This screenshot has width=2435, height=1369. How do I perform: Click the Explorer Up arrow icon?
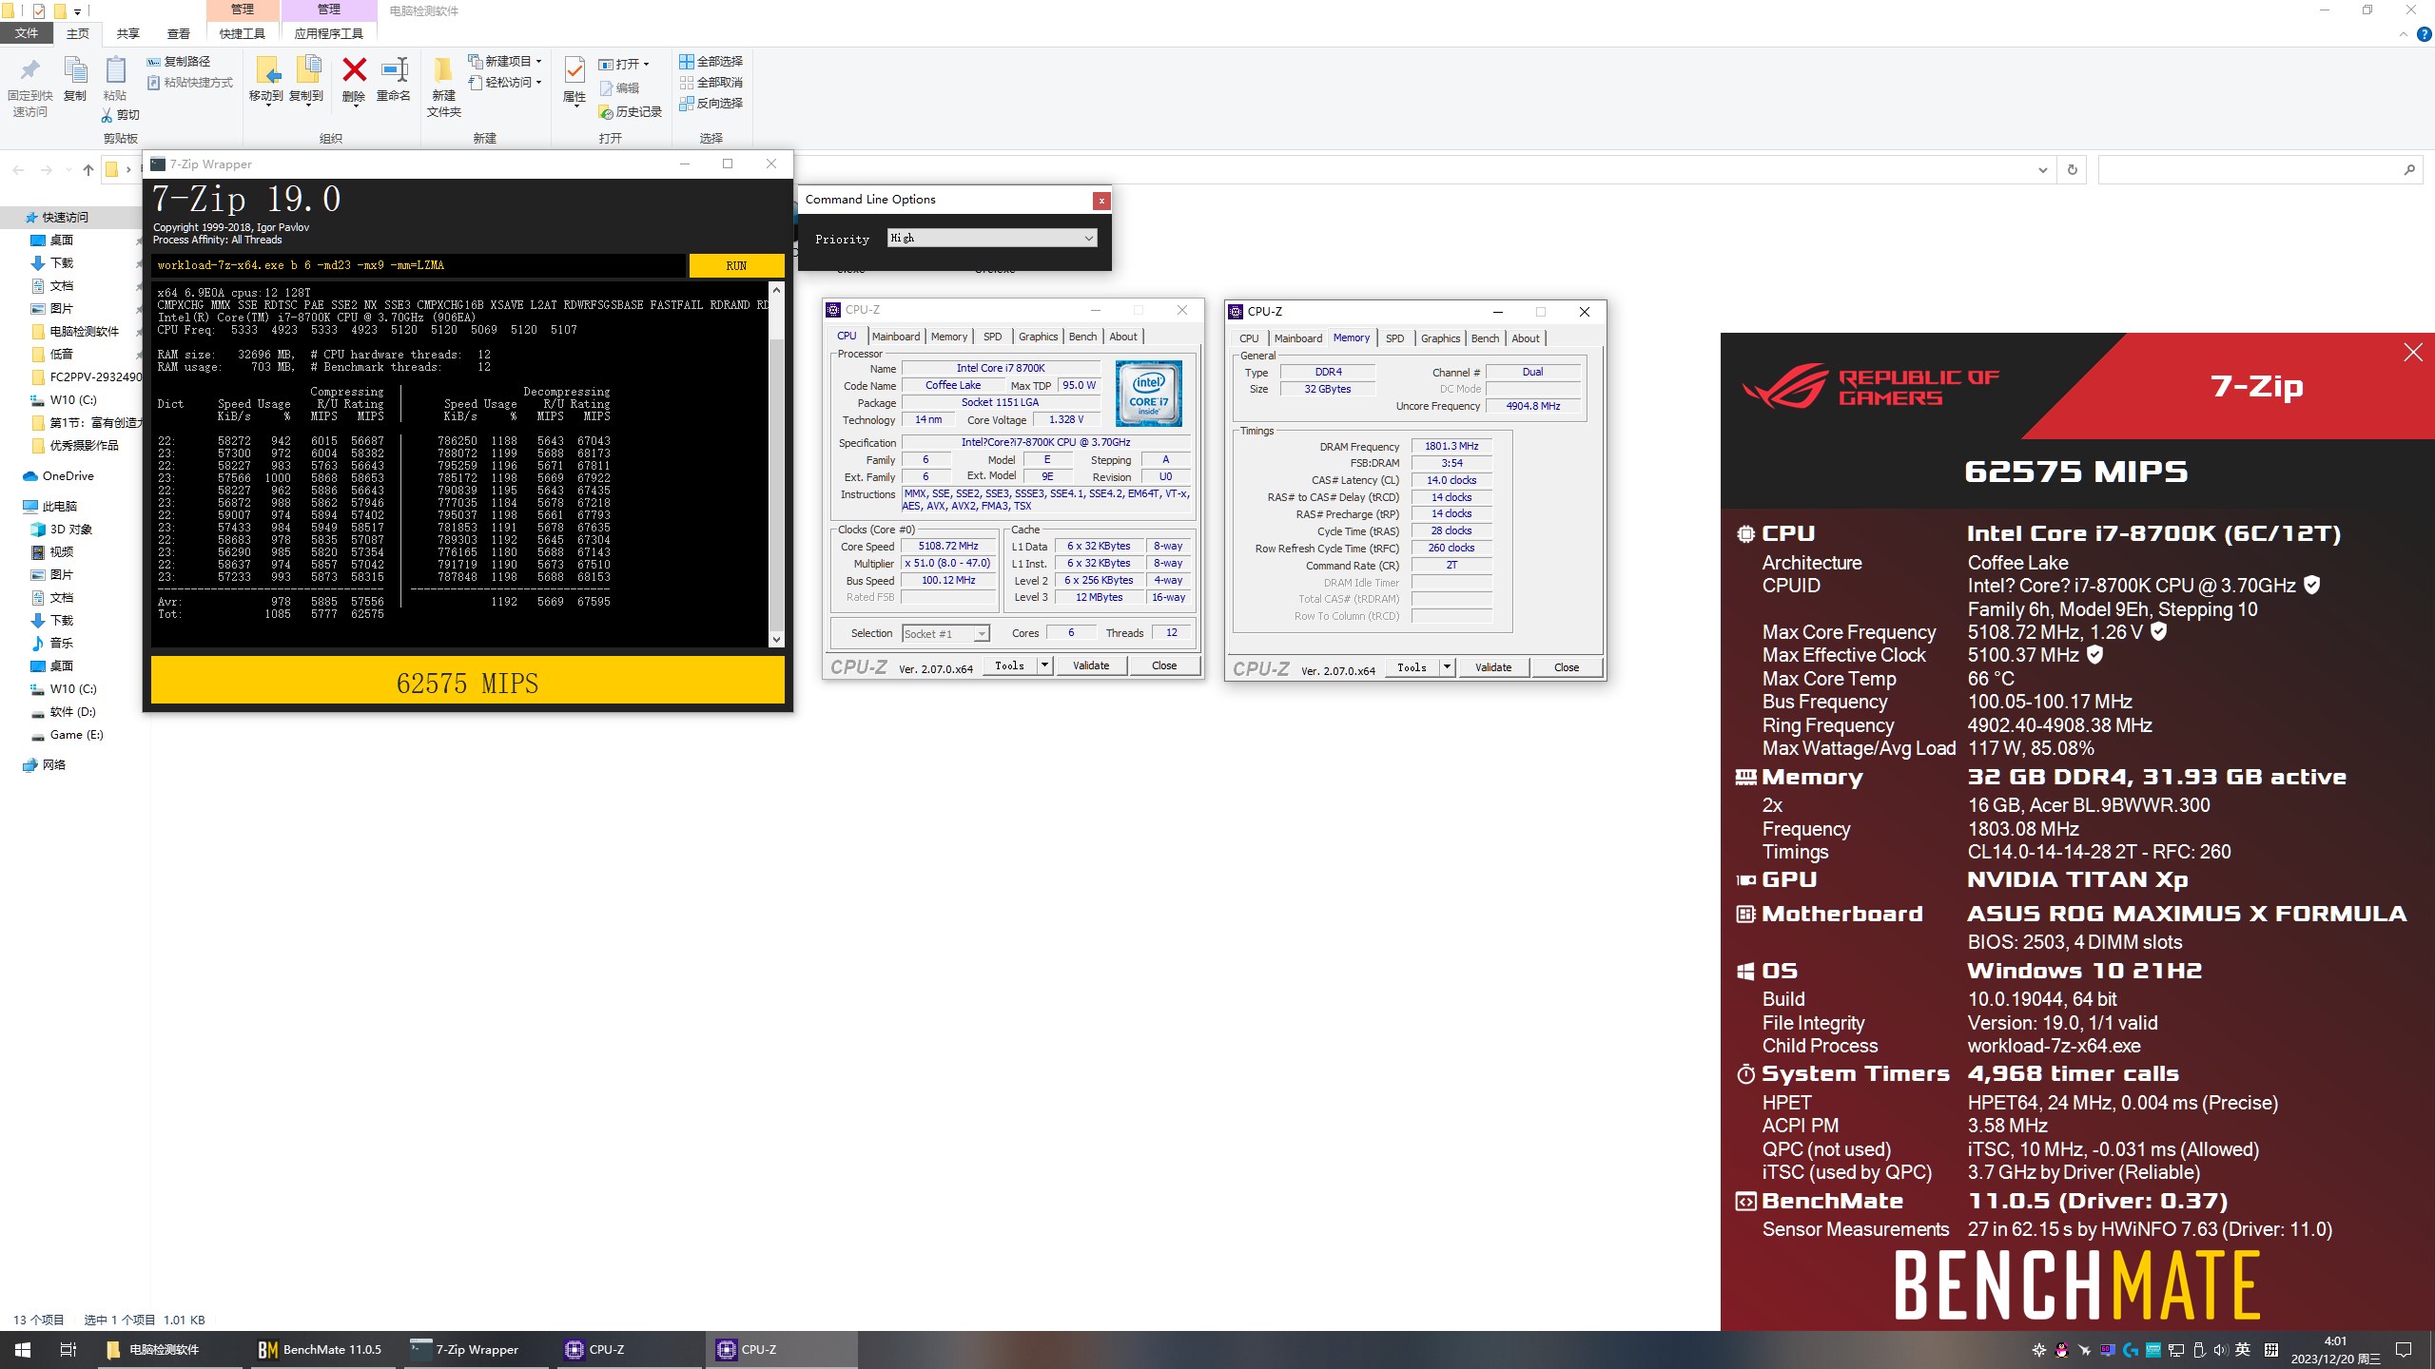pos(88,170)
